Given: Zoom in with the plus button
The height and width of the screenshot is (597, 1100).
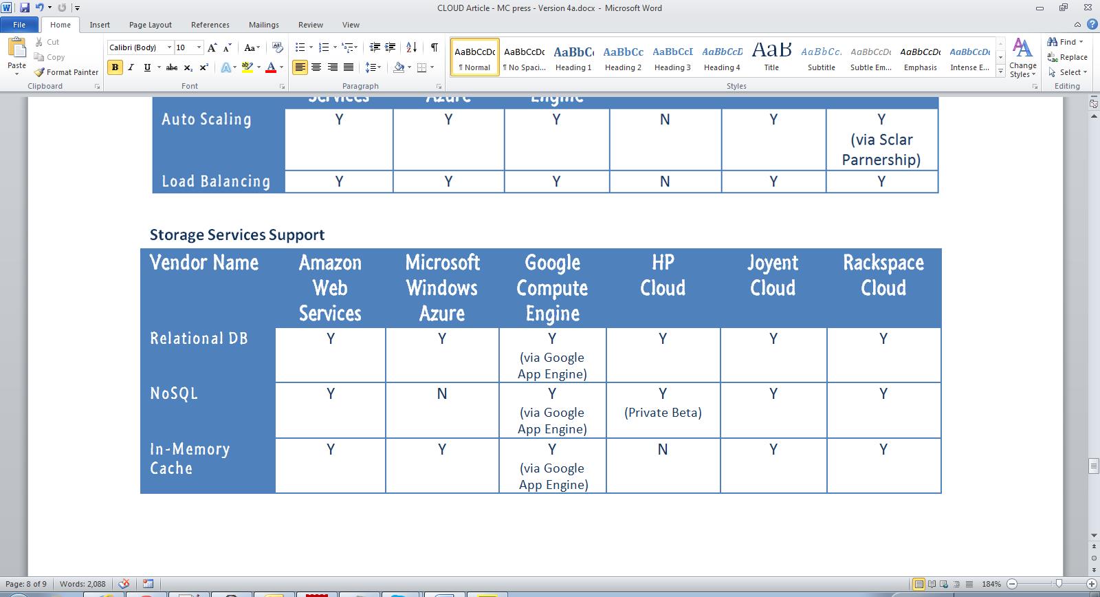Looking at the screenshot, I should (1092, 584).
